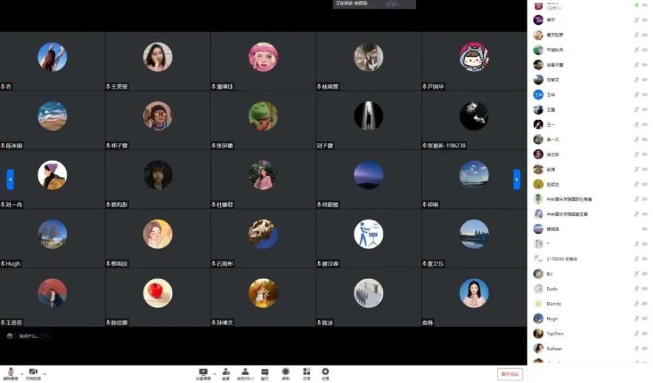Start recording the meeting
Screen dimensions: 653x383
click(285, 372)
